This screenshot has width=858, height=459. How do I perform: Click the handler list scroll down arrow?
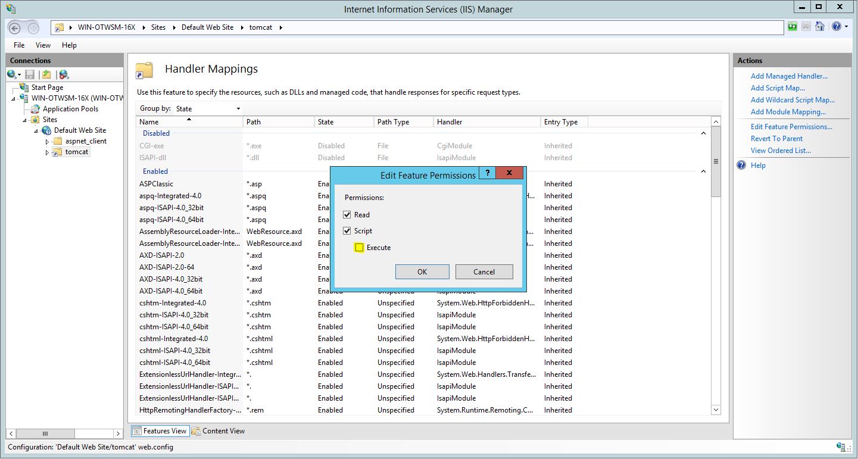[716, 410]
